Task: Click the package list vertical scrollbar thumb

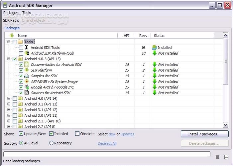Action: (x=226, y=62)
